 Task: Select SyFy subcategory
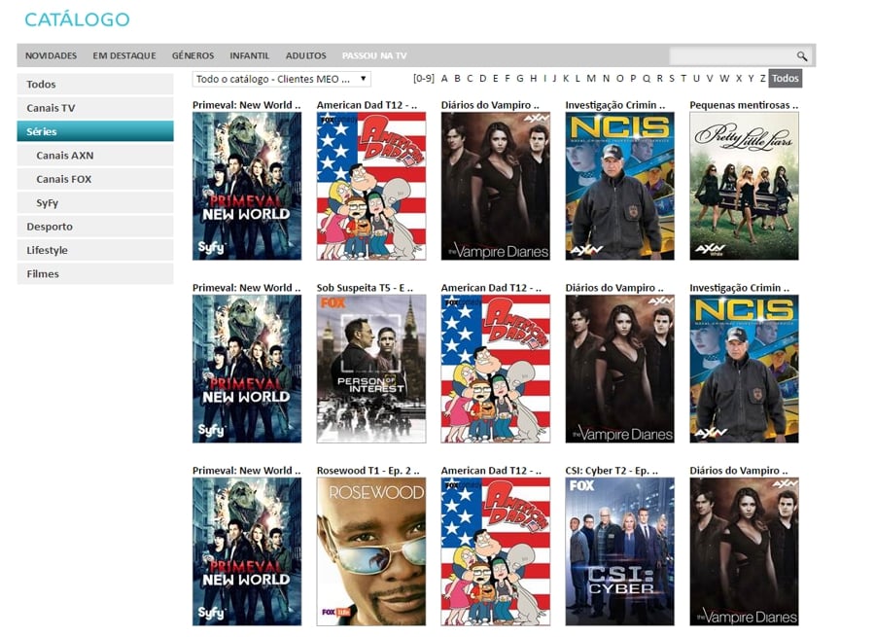95,202
